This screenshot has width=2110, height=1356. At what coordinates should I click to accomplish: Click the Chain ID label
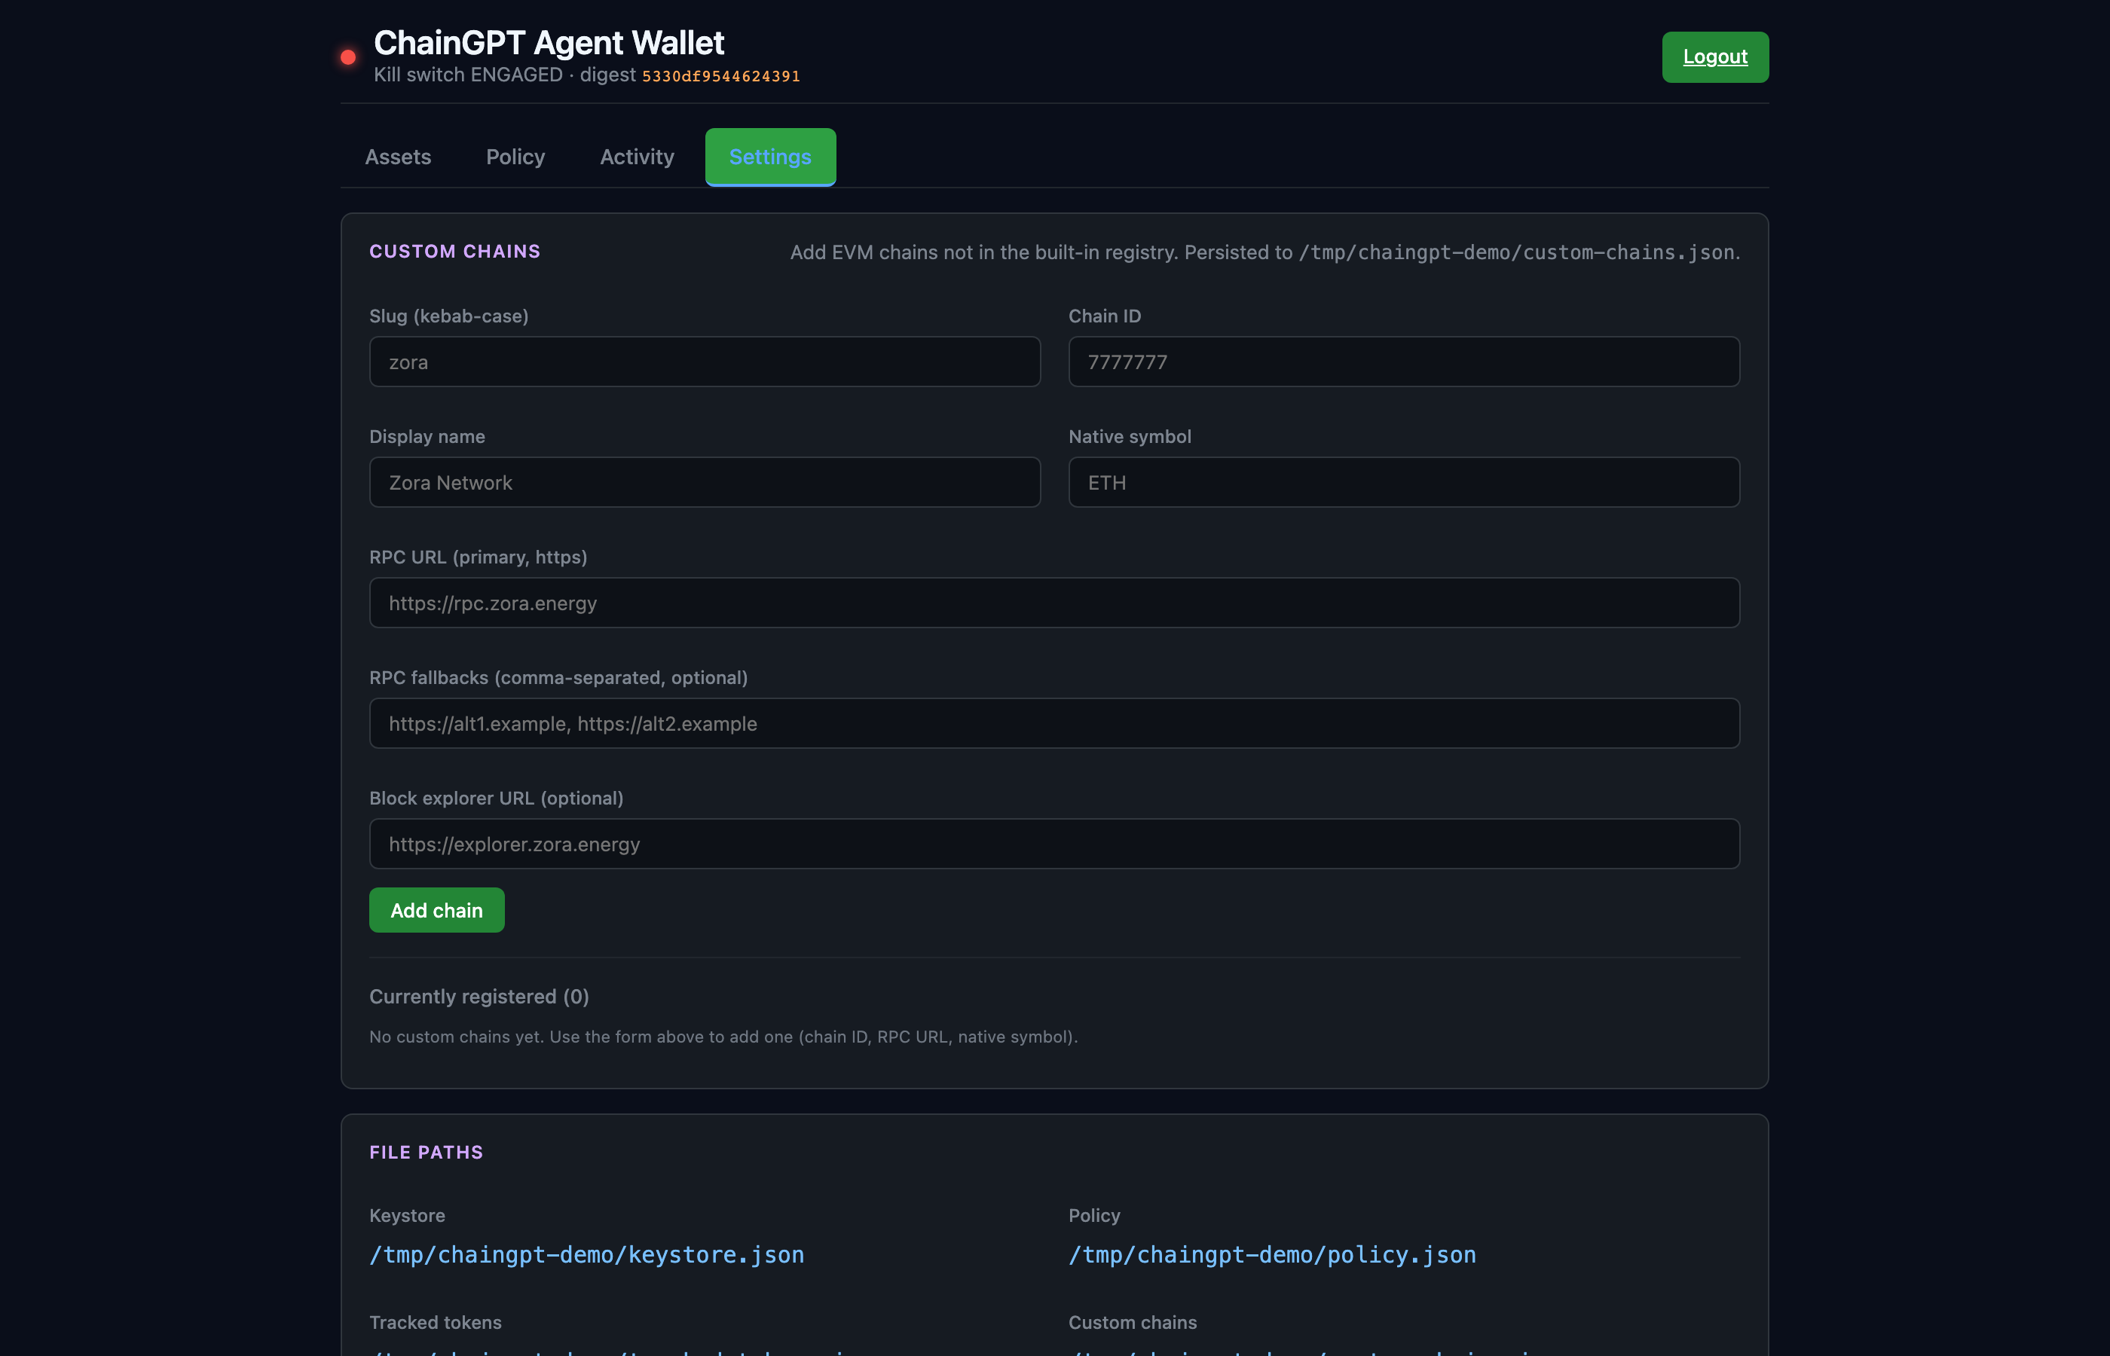(x=1104, y=316)
